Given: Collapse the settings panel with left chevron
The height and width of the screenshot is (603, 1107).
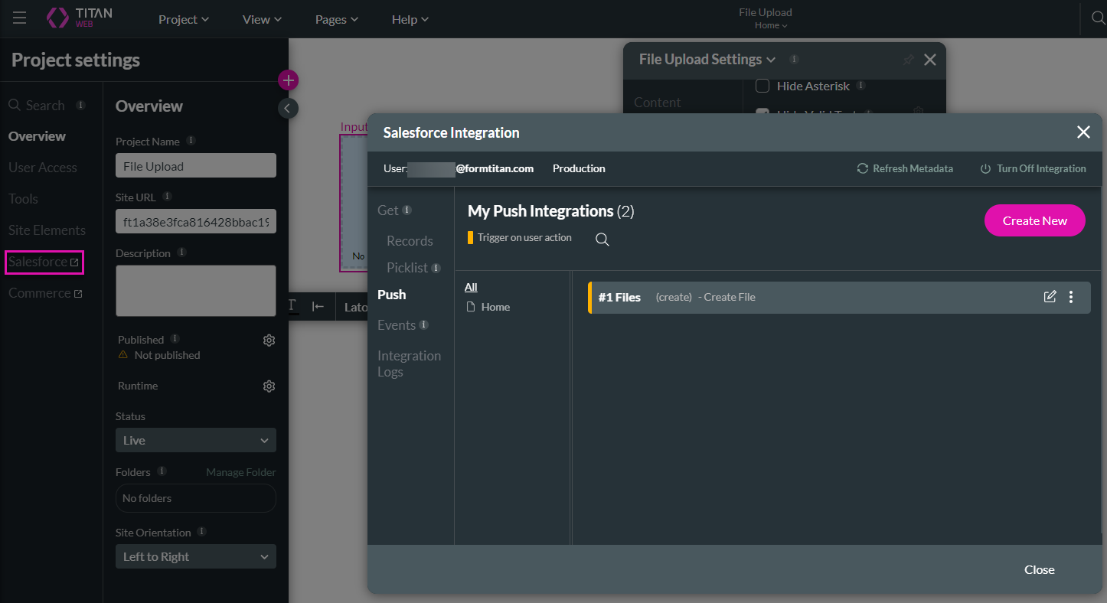Looking at the screenshot, I should [x=287, y=109].
